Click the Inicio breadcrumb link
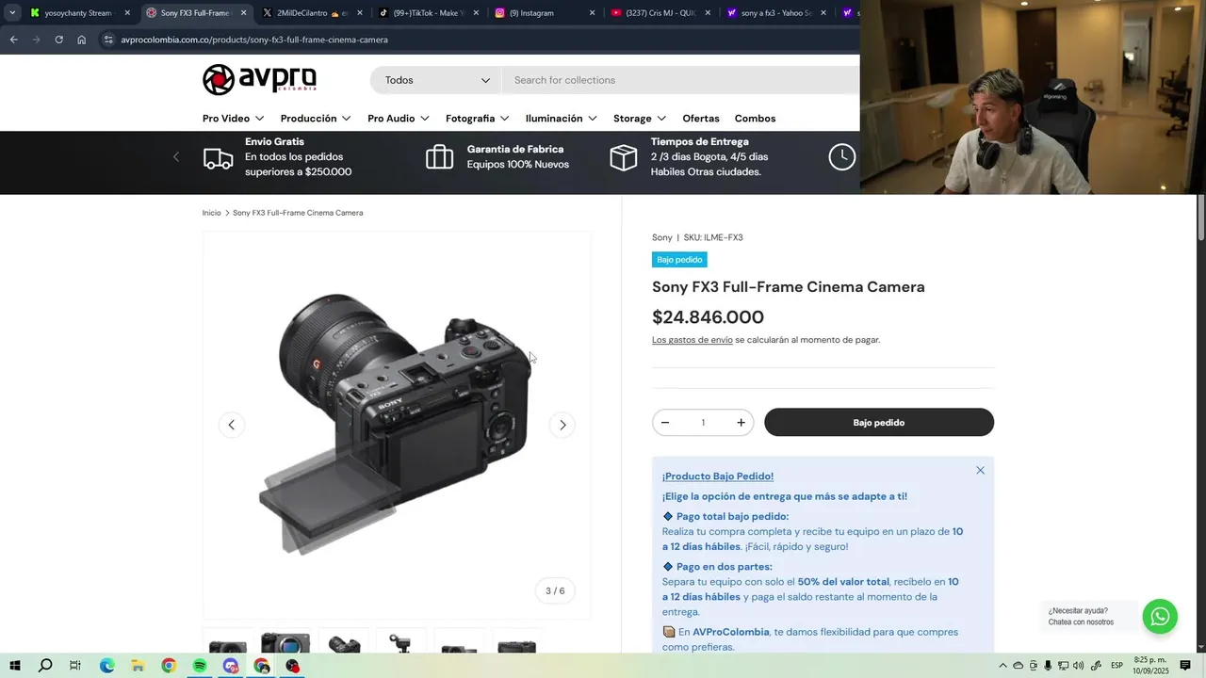The width and height of the screenshot is (1206, 678). coord(211,213)
